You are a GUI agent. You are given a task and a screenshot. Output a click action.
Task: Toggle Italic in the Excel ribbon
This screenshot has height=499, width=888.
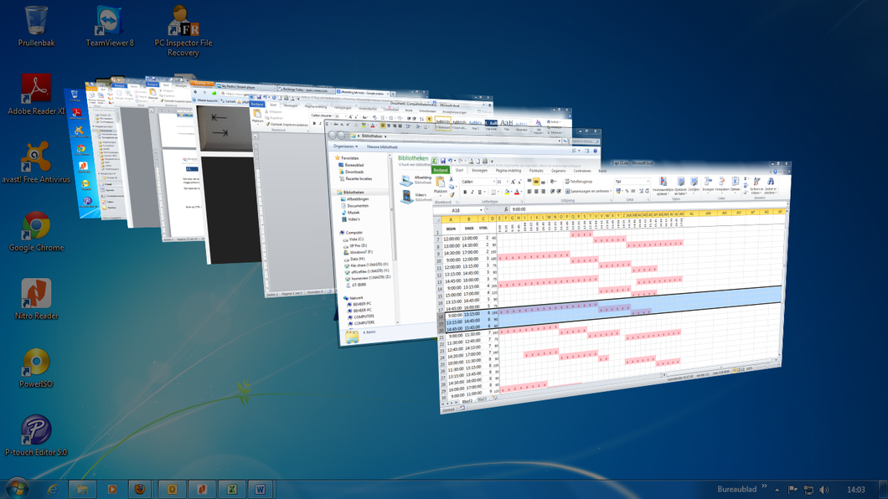coord(472,192)
